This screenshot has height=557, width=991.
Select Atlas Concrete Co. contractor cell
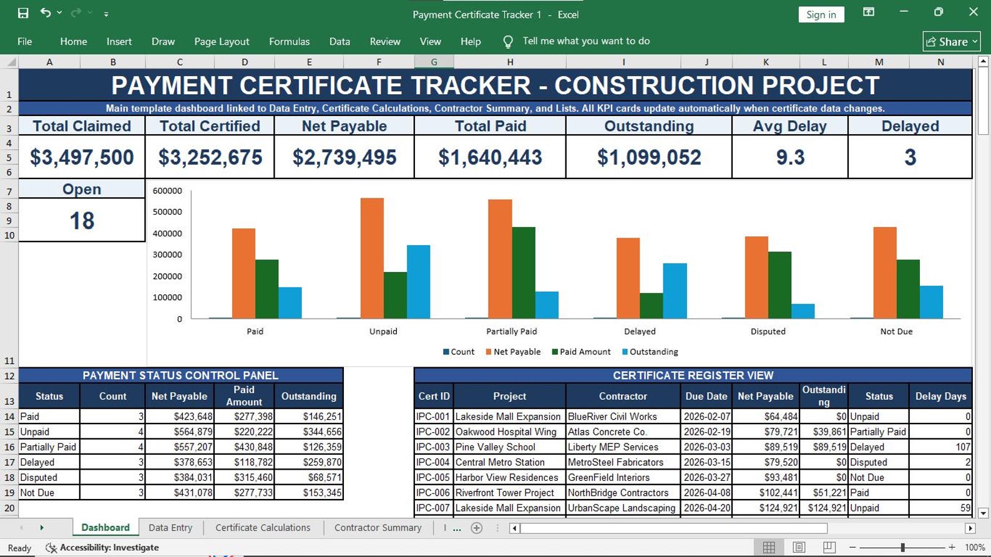pyautogui.click(x=623, y=432)
